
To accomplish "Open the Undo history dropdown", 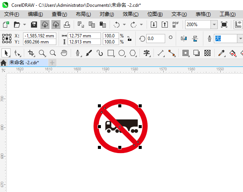I will coord(124,25).
